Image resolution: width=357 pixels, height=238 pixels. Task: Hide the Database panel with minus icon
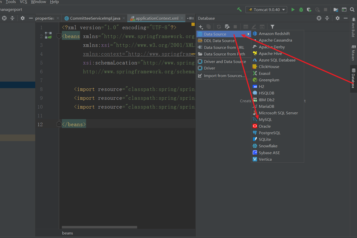[346, 18]
